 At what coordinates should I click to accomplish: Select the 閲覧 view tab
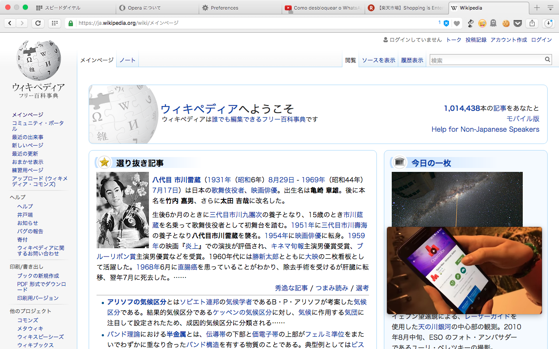[x=351, y=60]
